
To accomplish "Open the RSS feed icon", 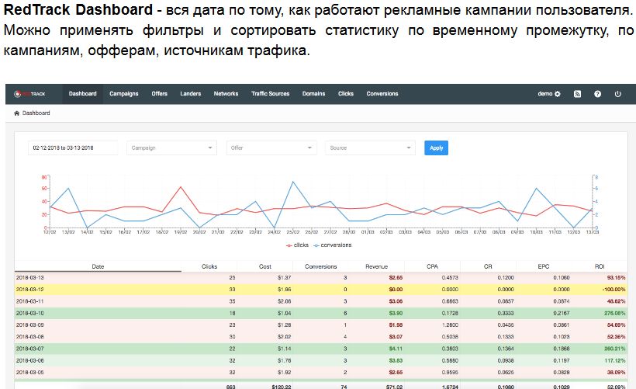I will click(x=578, y=94).
